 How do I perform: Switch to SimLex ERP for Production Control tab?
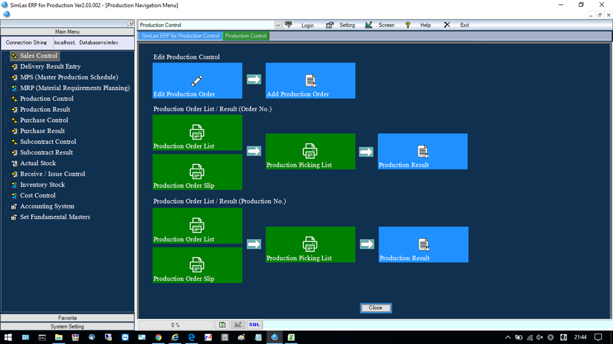click(x=180, y=36)
